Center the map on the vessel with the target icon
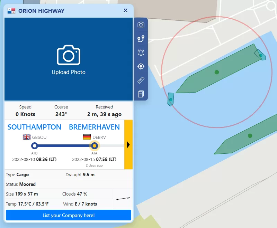 (x=141, y=66)
